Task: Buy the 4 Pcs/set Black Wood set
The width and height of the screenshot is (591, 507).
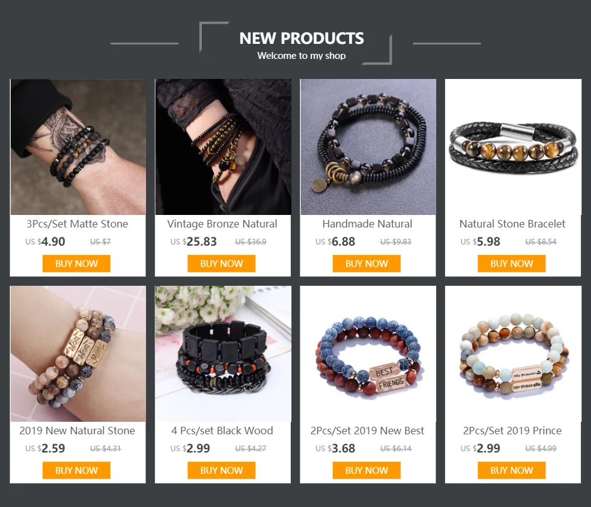Action: (x=222, y=471)
